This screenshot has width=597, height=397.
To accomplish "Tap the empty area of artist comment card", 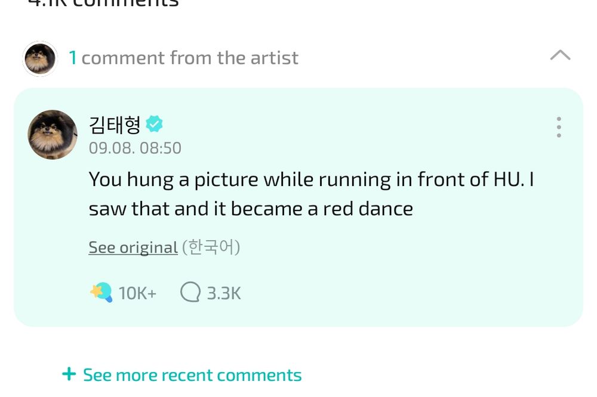I will pos(418,280).
